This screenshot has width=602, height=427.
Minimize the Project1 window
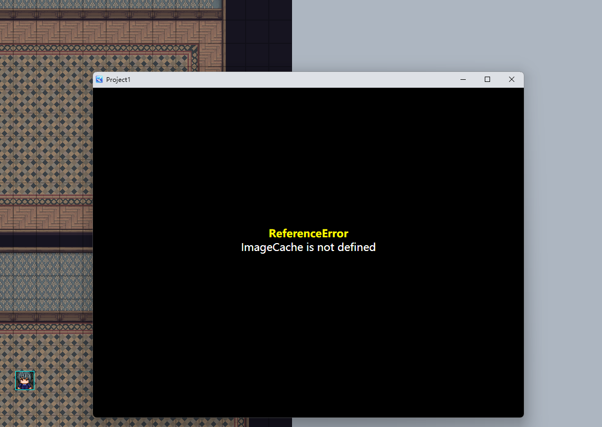463,80
